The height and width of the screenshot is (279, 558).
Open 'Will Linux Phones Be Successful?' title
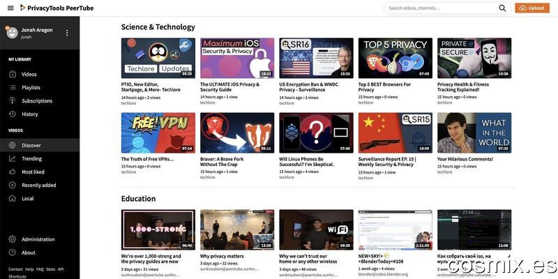click(306, 162)
